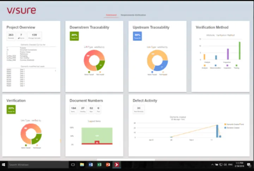The width and height of the screenshot is (254, 171).
Task: Click the Visure app taskbar icon
Action: (x=116, y=165)
